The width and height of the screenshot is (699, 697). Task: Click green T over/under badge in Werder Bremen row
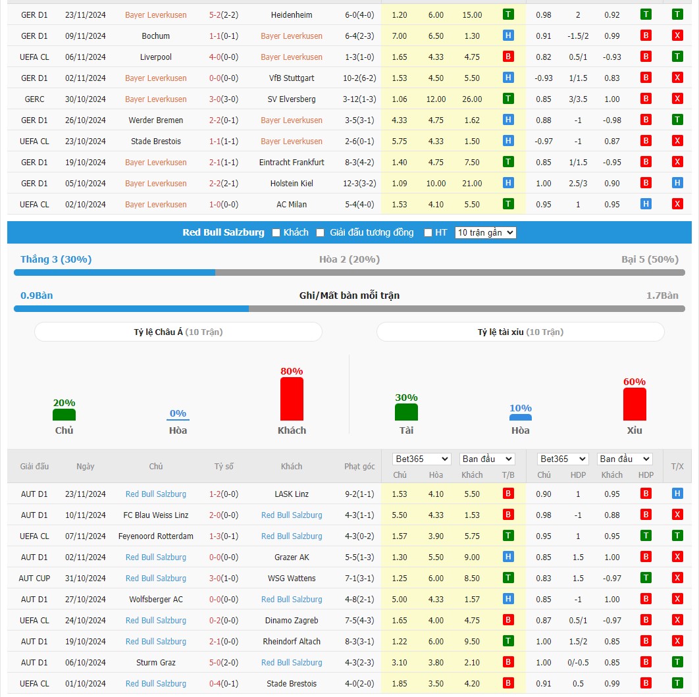point(677,119)
